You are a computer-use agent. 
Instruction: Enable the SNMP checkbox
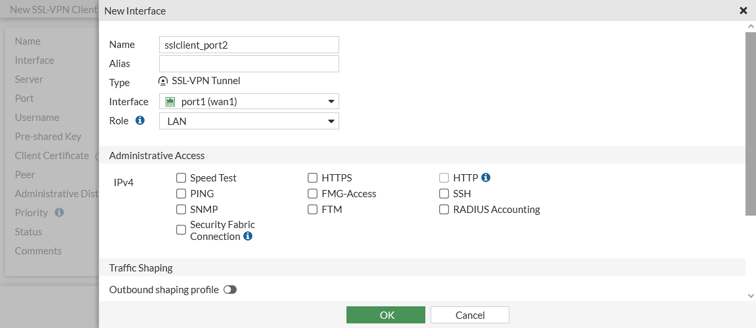click(181, 210)
